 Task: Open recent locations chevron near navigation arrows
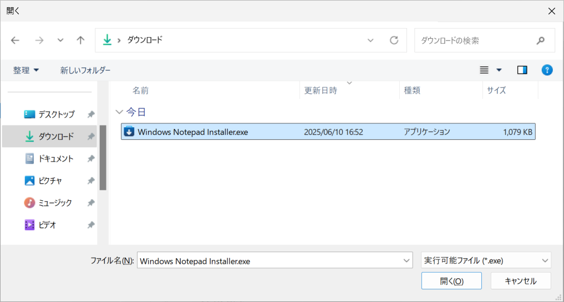pos(60,40)
